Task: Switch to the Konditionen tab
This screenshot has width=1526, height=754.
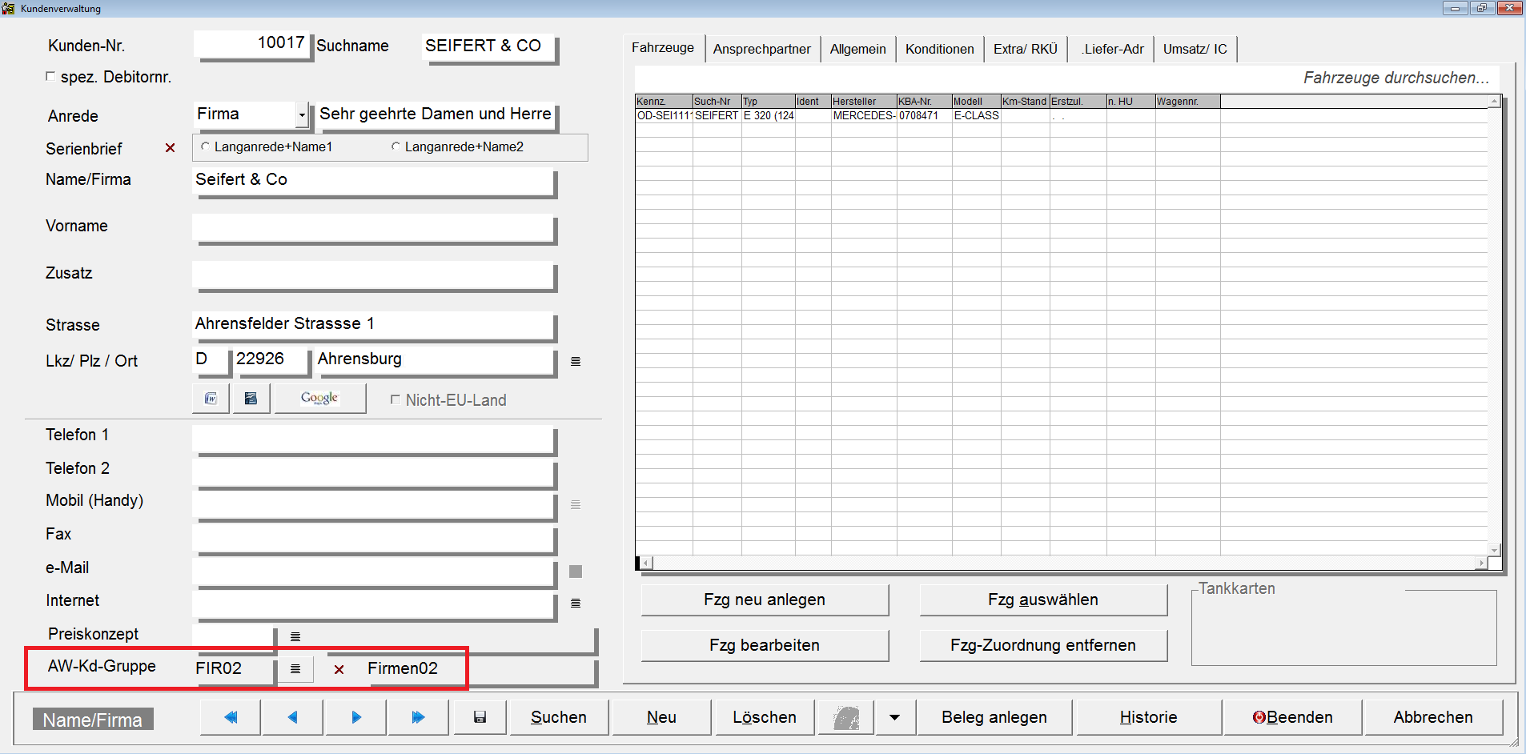Action: (x=939, y=49)
